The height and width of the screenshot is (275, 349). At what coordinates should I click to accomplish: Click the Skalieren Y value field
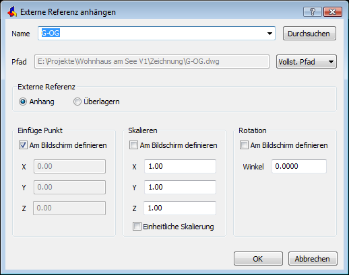(x=180, y=187)
